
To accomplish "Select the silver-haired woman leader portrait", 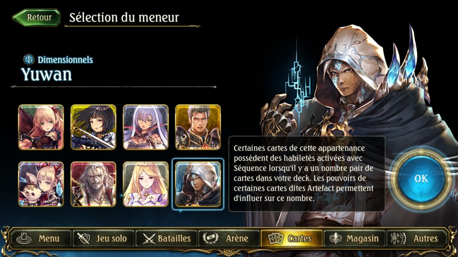I will [x=145, y=127].
